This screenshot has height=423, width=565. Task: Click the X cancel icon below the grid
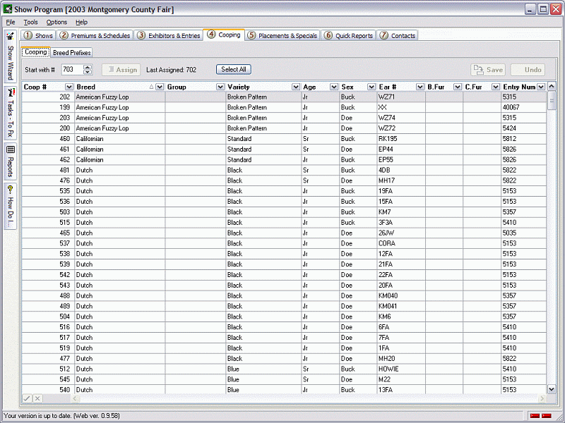37,399
